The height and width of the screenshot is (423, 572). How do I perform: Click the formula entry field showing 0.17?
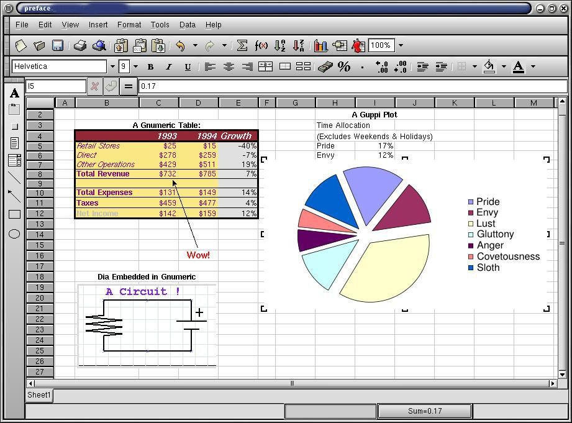353,86
